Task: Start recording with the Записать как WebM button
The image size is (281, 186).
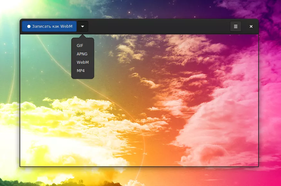Action: [49, 26]
